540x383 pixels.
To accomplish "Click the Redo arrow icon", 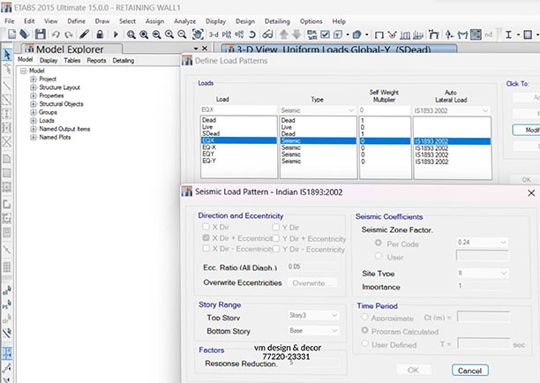I will click(x=69, y=34).
